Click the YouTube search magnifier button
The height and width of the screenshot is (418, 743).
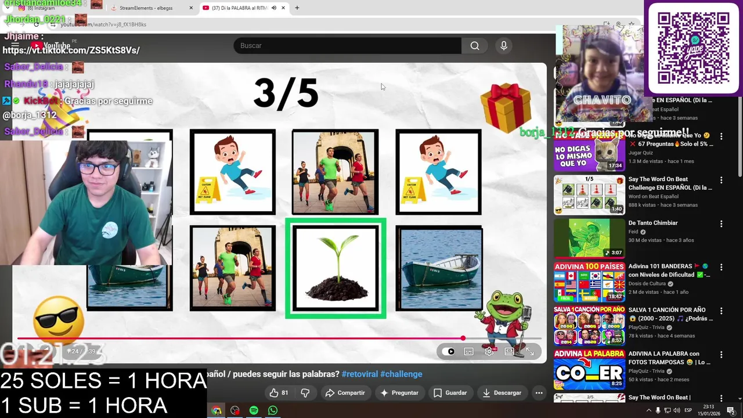(475, 46)
